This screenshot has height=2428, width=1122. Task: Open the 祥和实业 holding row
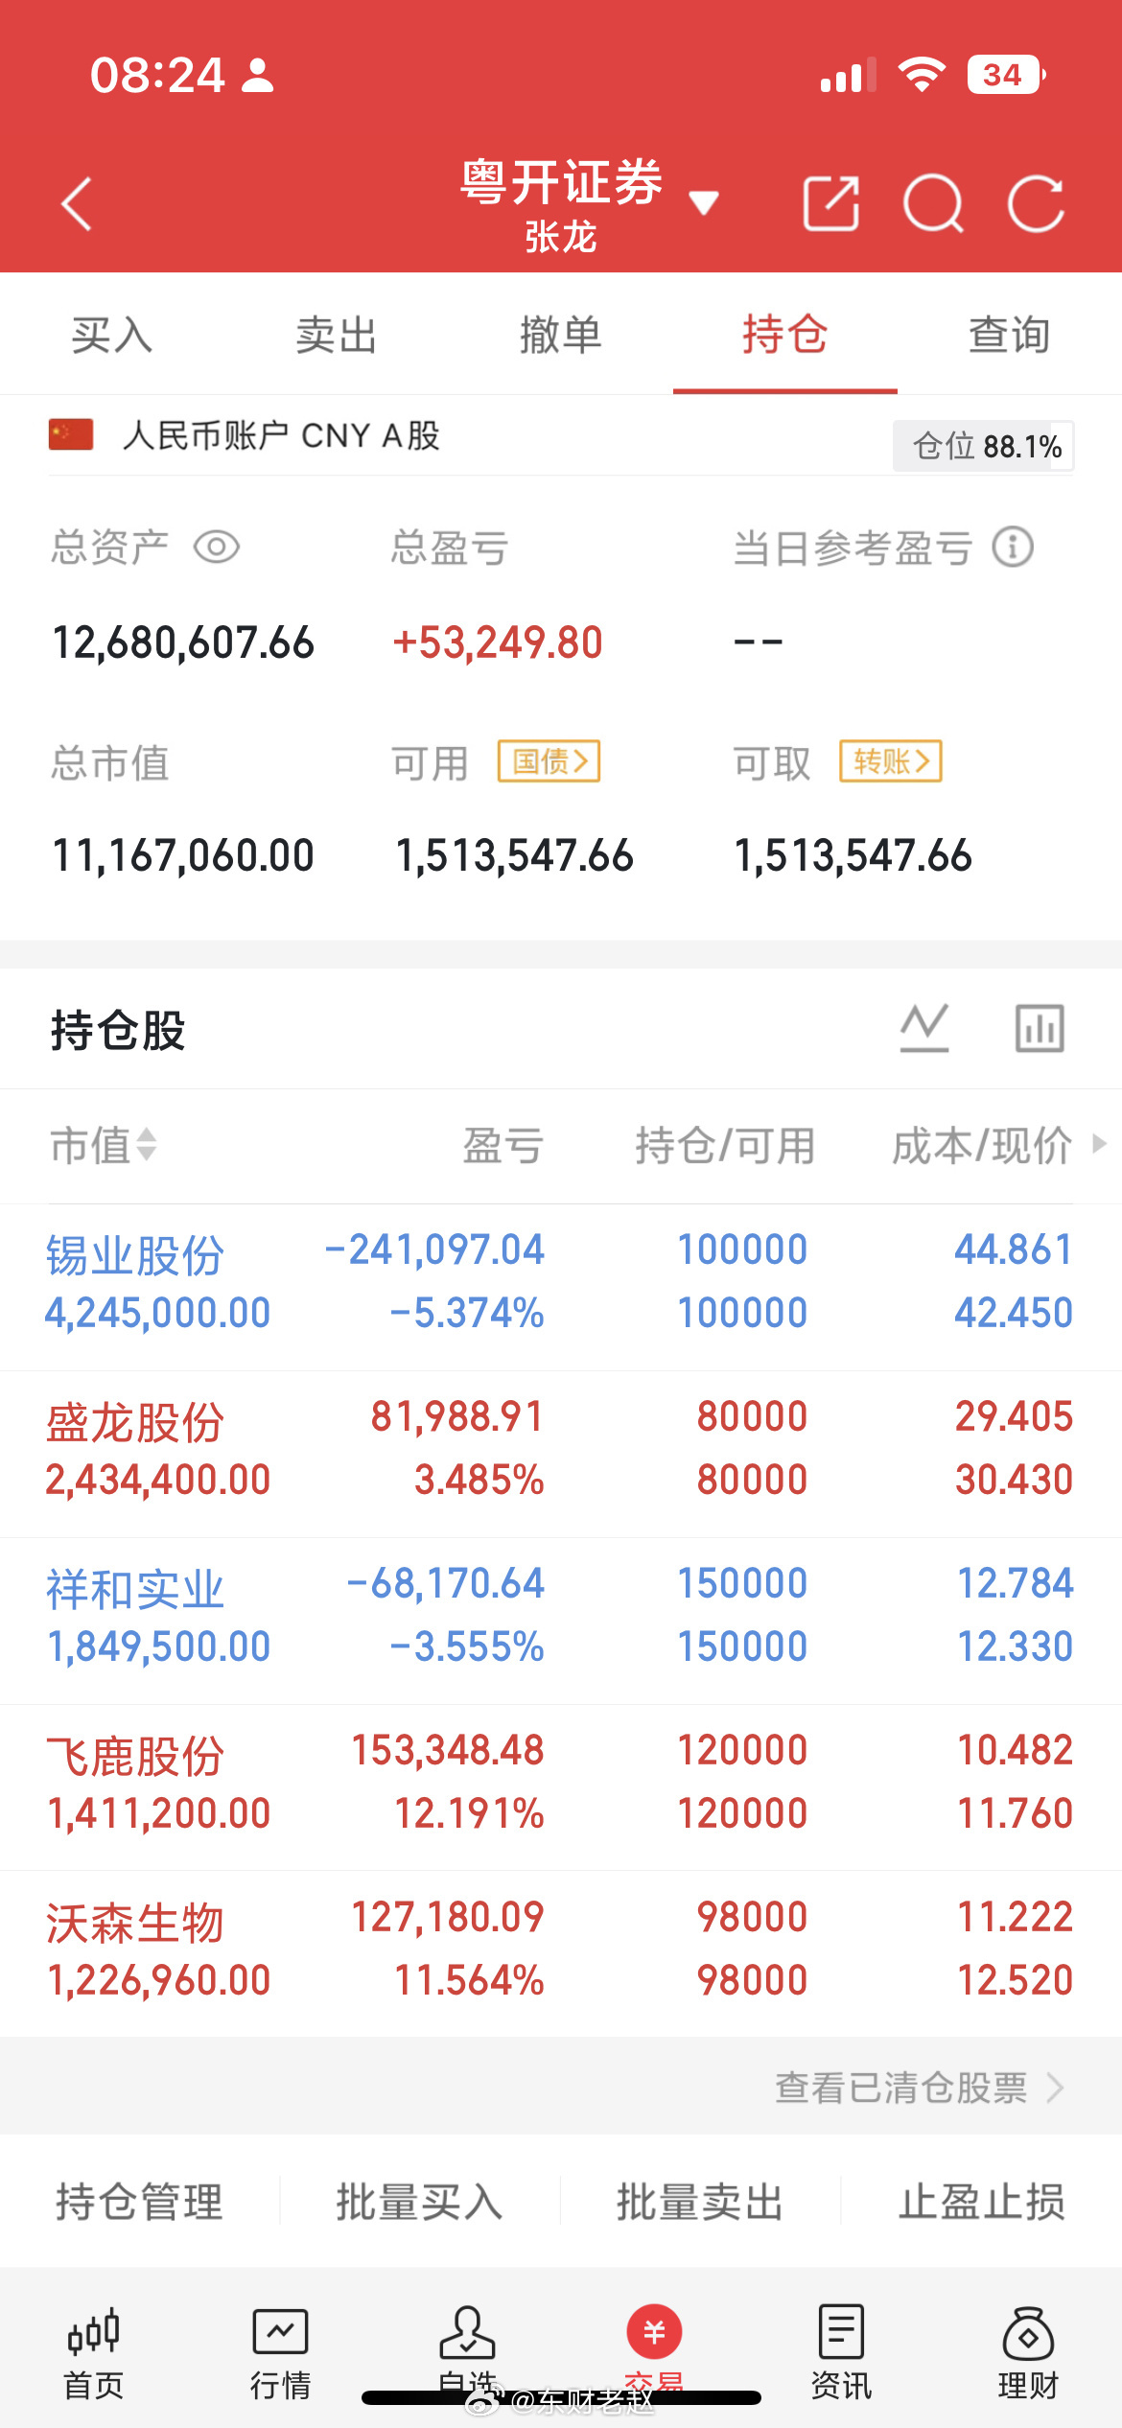click(x=561, y=1621)
